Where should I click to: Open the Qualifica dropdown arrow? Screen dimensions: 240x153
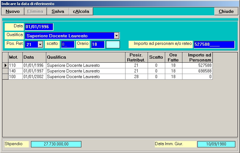pos(116,36)
